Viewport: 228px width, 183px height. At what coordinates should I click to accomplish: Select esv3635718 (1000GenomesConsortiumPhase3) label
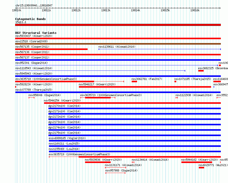(46, 79)
